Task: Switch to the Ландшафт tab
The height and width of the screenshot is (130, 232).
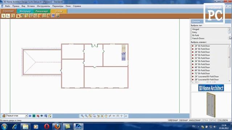Action: [42, 11]
